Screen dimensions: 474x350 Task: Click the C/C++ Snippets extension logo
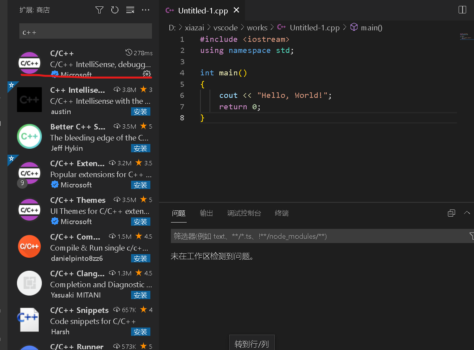point(28,319)
